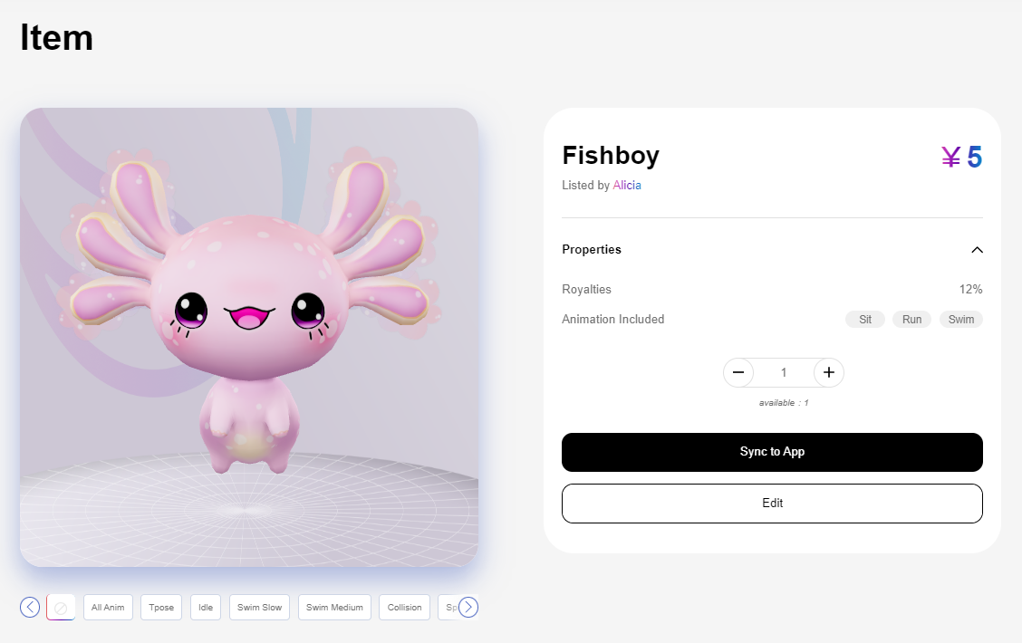1022x643 pixels.
Task: Open seller Alicia's profile link
Action: tap(627, 186)
